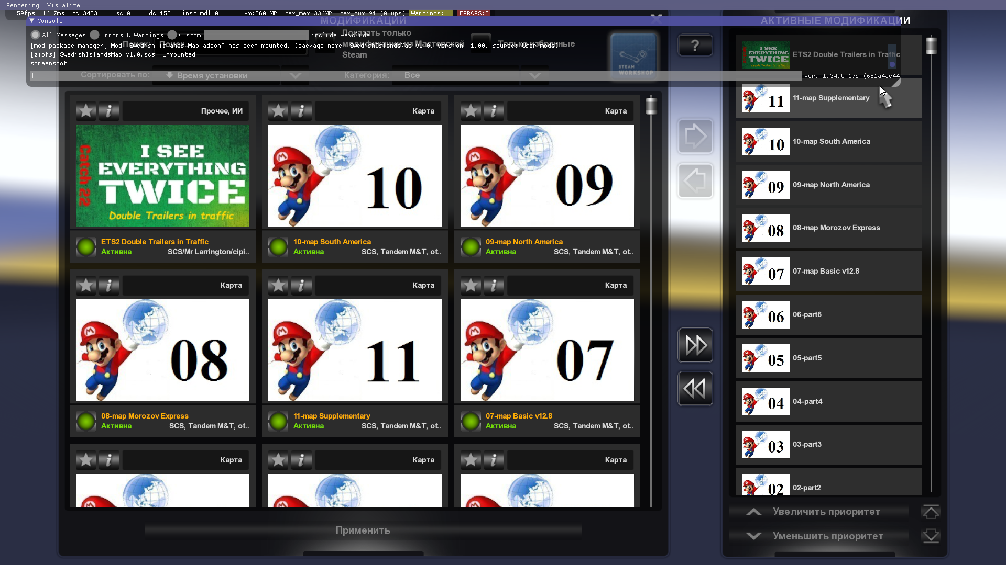Deactivate selected mod with left arrow
The image size is (1006, 565).
point(695,181)
